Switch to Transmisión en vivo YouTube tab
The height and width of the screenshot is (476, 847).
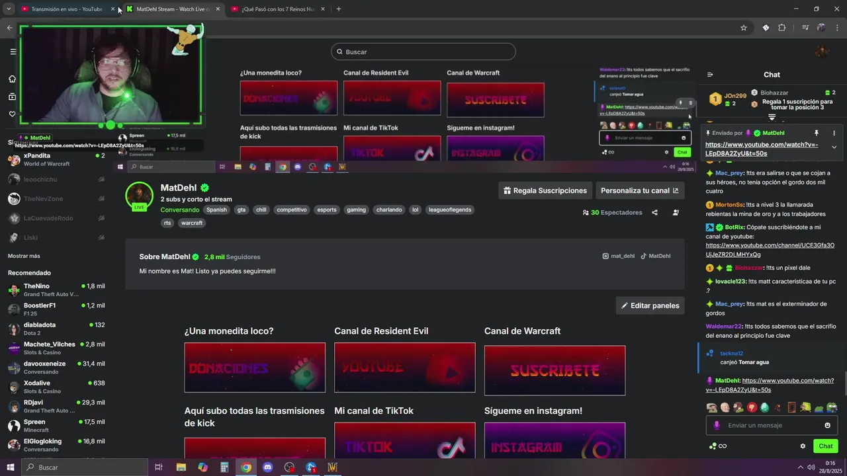tap(66, 9)
